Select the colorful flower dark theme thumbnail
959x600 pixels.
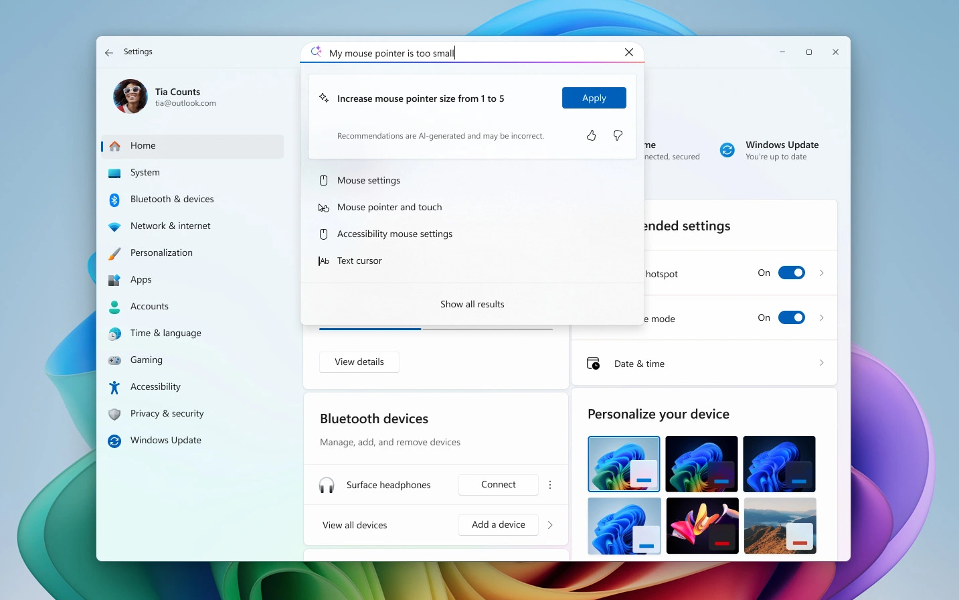click(702, 526)
